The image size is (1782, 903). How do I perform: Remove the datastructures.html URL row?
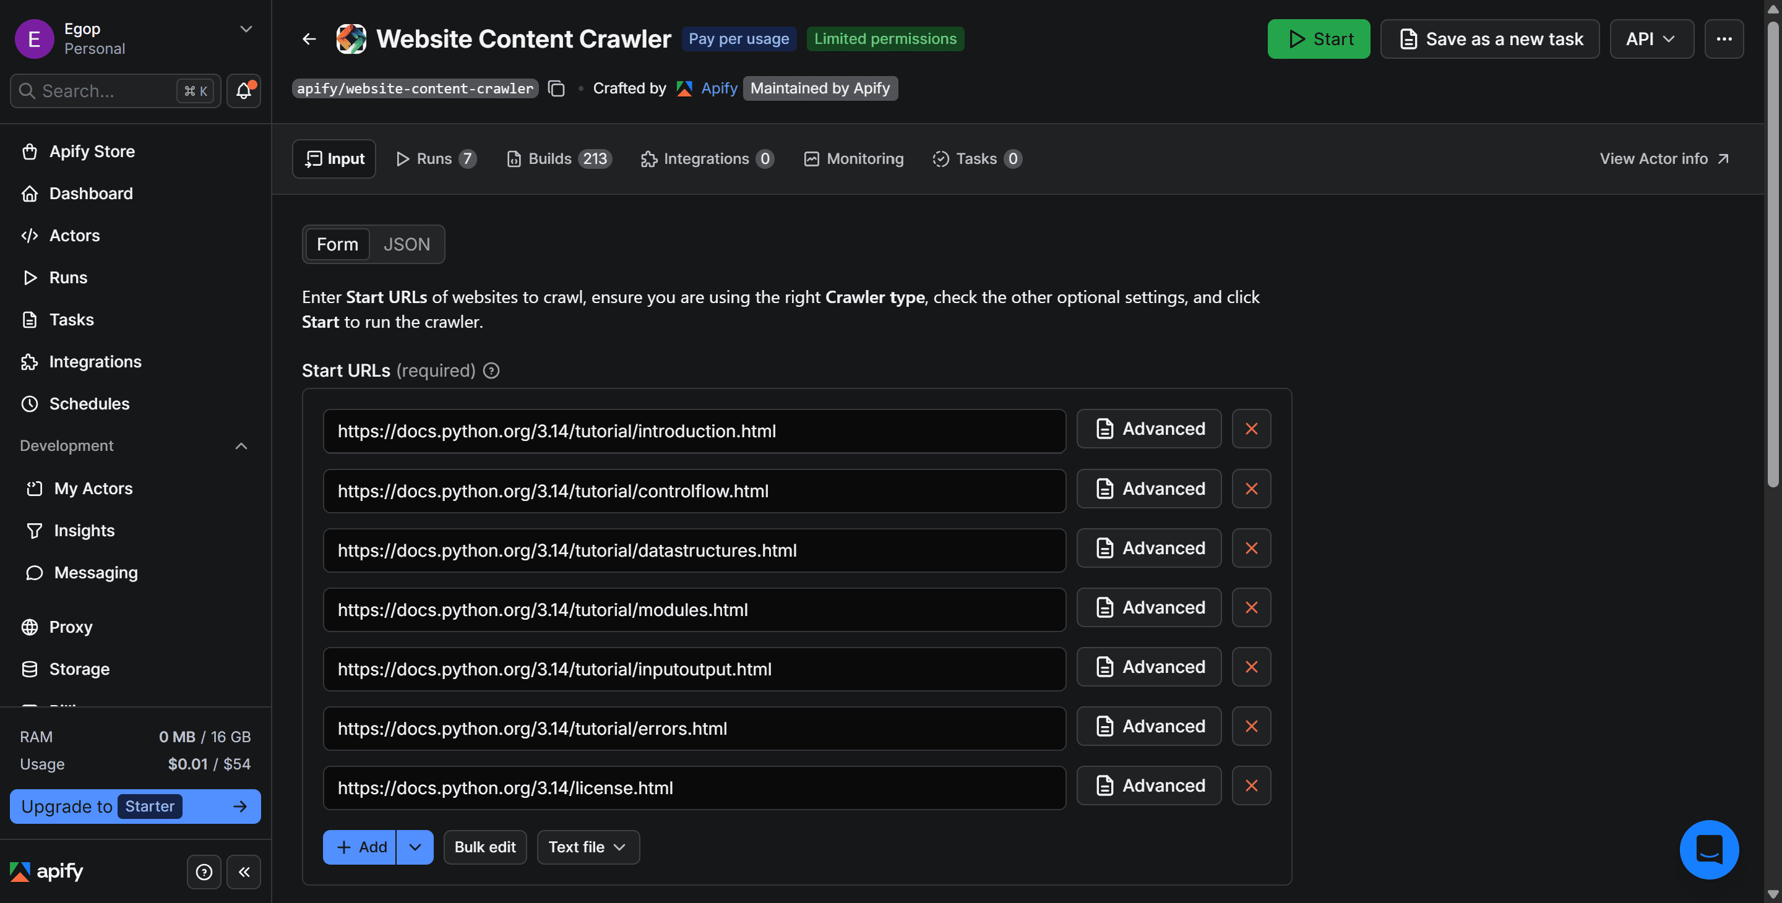[1251, 547]
